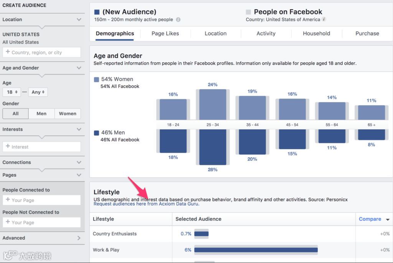
Task: Open the Household tab
Action: click(x=317, y=34)
